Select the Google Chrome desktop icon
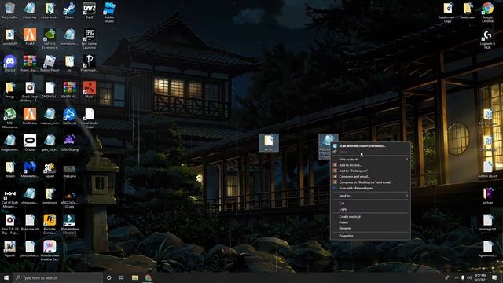 coord(487,13)
